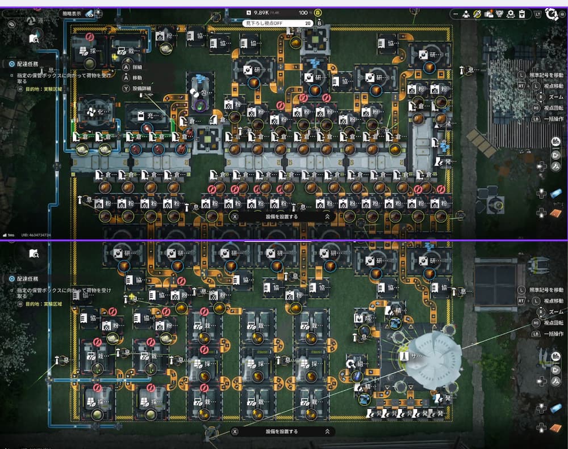Click the yellow icon next to the 100 value
Screen dimensions: 568x449
(x=318, y=12)
